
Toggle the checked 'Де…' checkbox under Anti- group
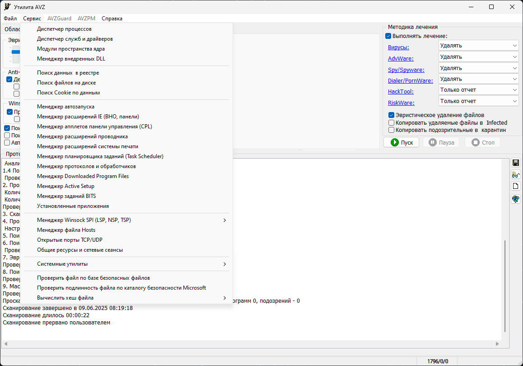point(9,80)
